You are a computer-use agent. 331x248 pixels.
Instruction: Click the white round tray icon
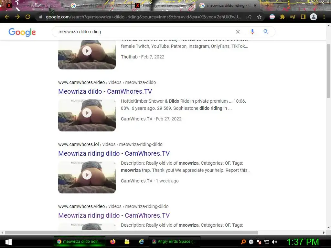click(x=251, y=242)
